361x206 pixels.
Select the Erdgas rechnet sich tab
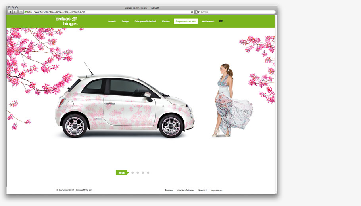pos(186,21)
